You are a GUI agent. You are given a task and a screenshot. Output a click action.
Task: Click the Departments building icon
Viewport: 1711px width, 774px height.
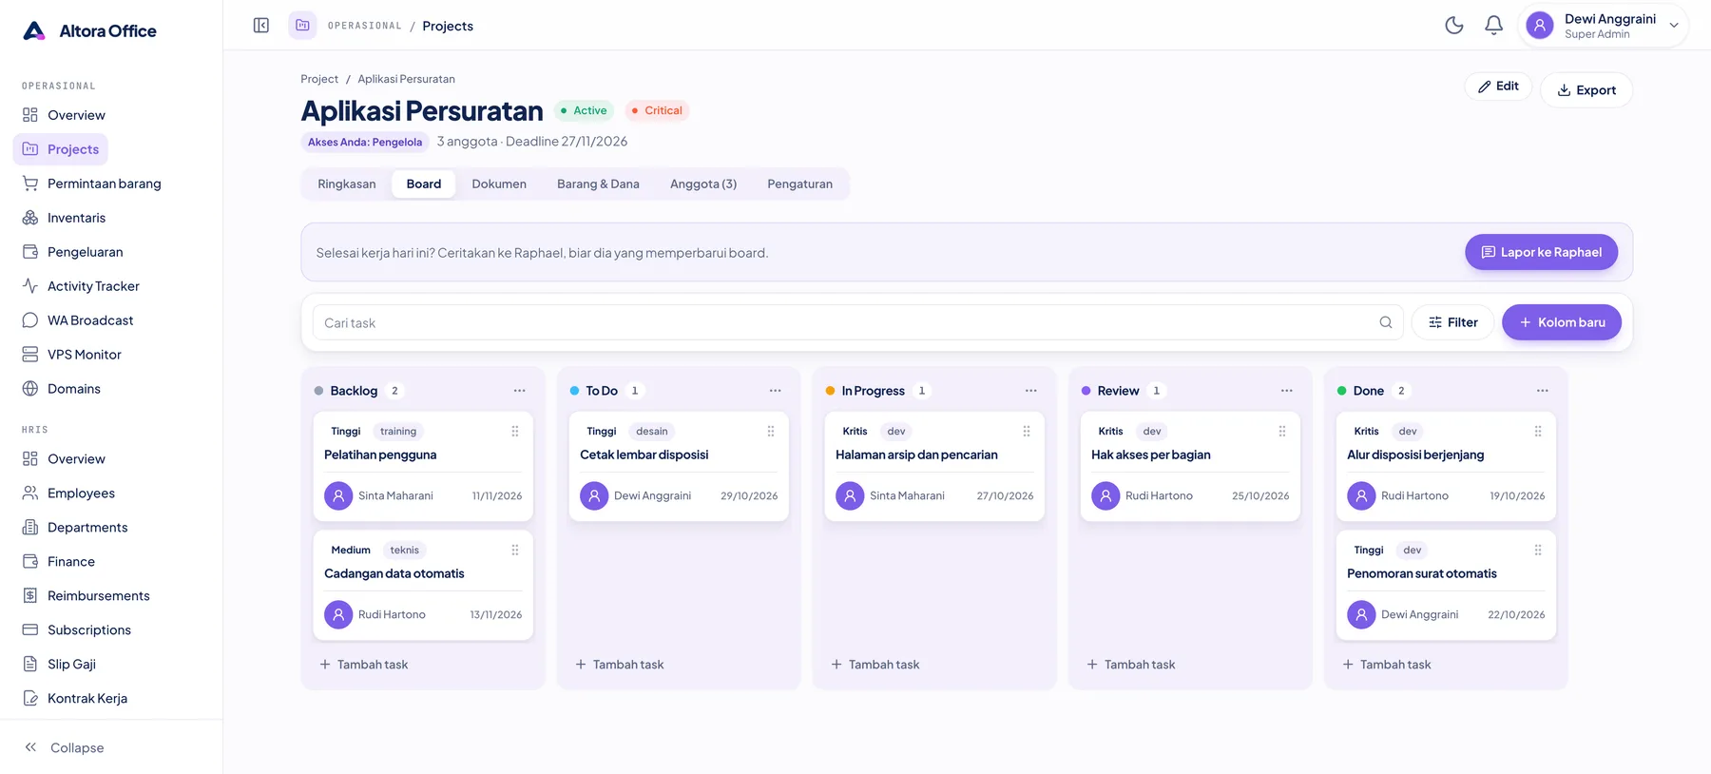pyautogui.click(x=30, y=528)
